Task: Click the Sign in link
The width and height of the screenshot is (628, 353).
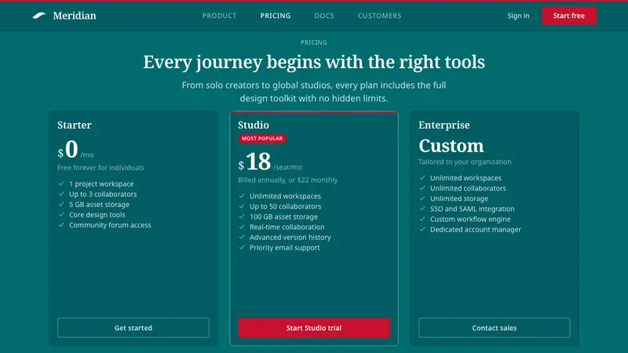Action: click(x=518, y=16)
